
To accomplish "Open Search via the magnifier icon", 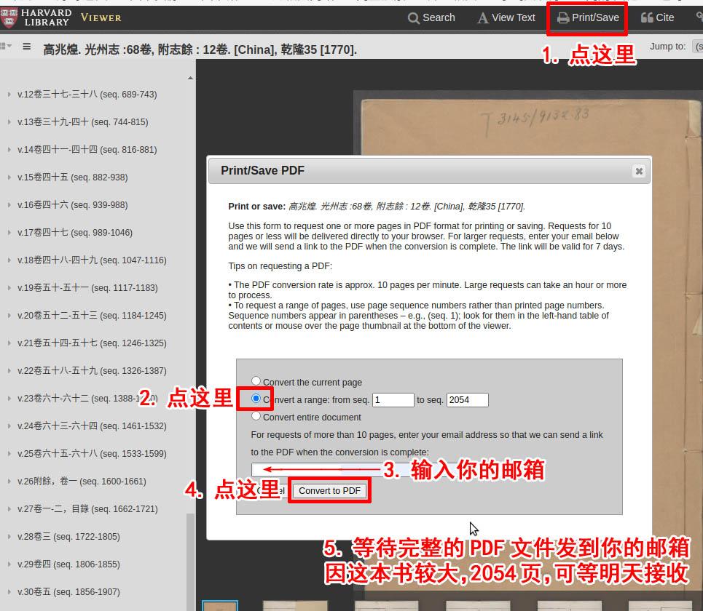I will tap(414, 18).
